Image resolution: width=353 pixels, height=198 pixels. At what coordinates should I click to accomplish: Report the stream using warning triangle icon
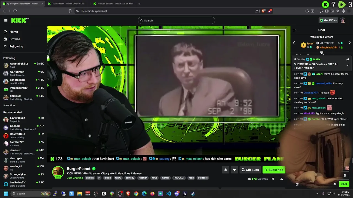pos(282,179)
